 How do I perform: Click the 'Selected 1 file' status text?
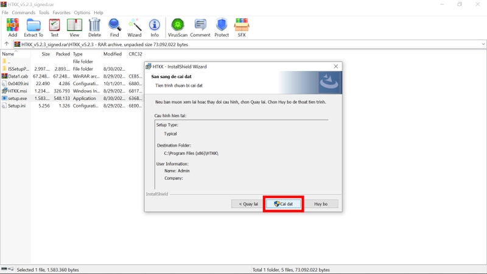click(48, 270)
